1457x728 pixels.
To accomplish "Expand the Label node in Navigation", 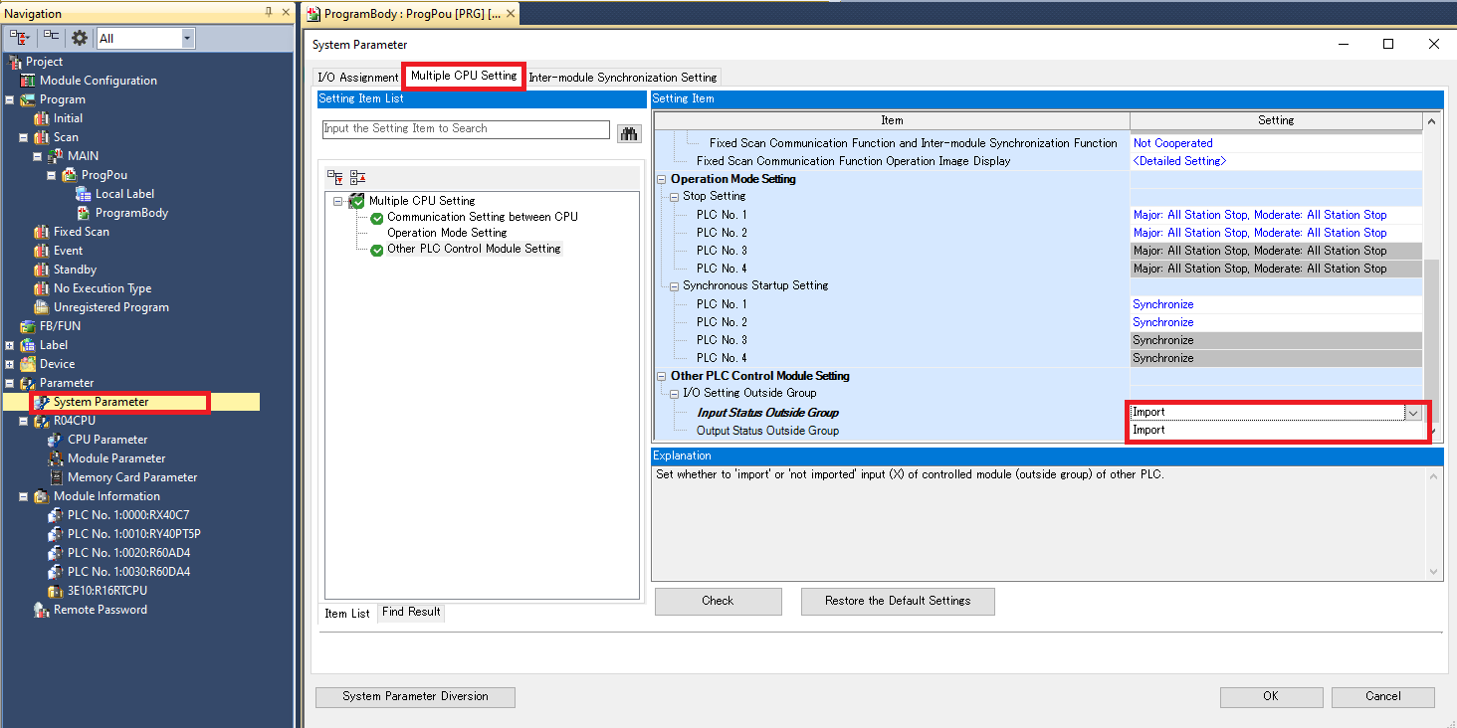I will (10, 345).
